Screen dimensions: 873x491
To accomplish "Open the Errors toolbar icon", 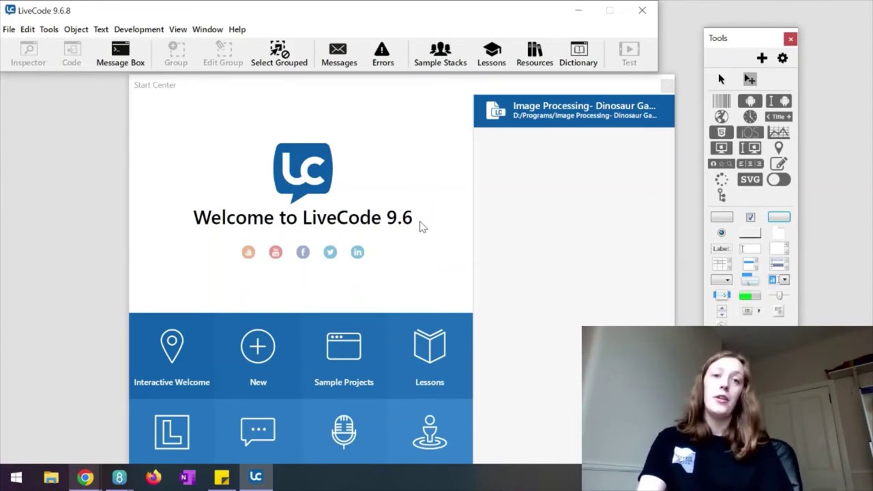I will click(383, 54).
